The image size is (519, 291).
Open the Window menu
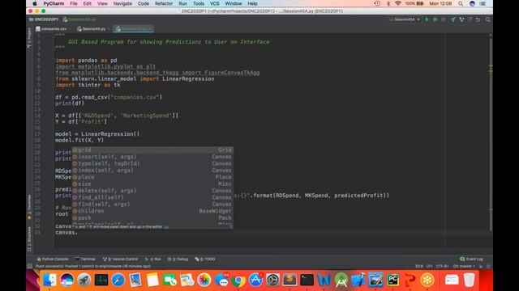(x=234, y=3)
